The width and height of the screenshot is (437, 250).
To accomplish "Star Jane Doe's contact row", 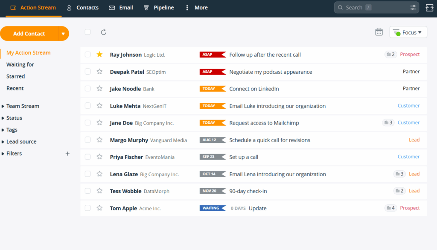I will [99, 122].
